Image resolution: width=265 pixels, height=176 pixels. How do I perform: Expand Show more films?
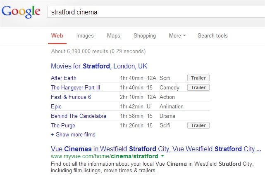tap(73, 134)
